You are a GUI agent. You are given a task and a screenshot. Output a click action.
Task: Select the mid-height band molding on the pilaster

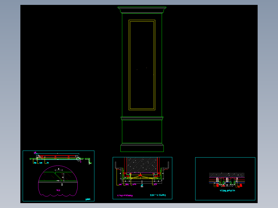pos(142,118)
